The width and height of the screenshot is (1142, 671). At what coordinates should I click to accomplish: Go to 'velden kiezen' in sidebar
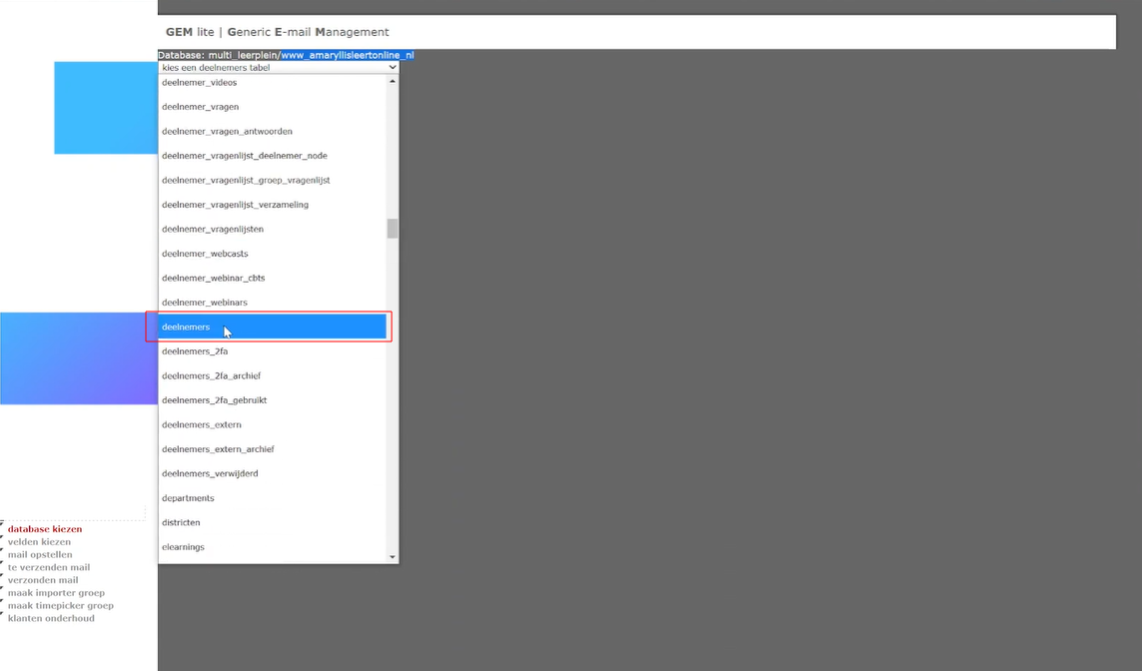click(39, 542)
